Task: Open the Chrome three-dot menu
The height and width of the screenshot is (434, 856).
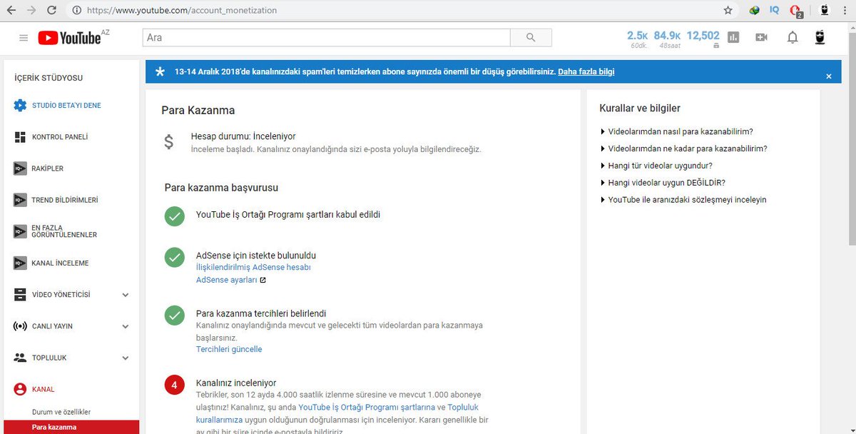Action: 845,11
